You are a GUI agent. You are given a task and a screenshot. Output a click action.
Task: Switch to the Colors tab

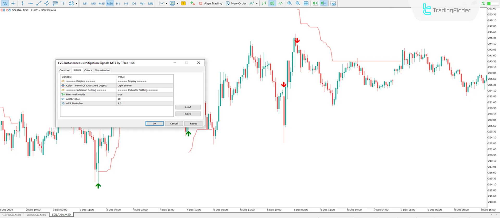click(x=88, y=70)
